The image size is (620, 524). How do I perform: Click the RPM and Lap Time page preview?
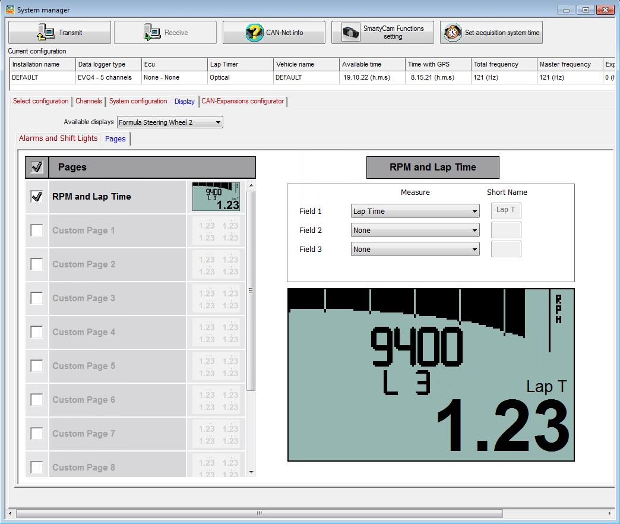coord(216,196)
